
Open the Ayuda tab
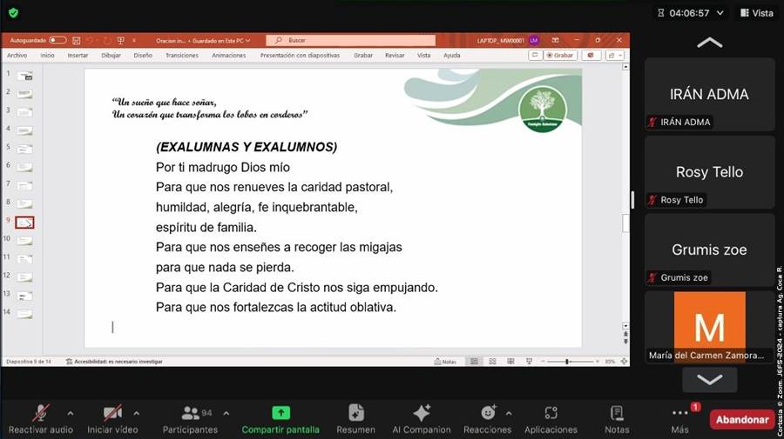tap(451, 56)
